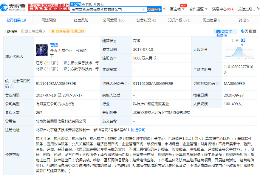Open the 京东拓宏信息技术 company link
Viewport: 260px width, 176px height.
[x=81, y=63]
